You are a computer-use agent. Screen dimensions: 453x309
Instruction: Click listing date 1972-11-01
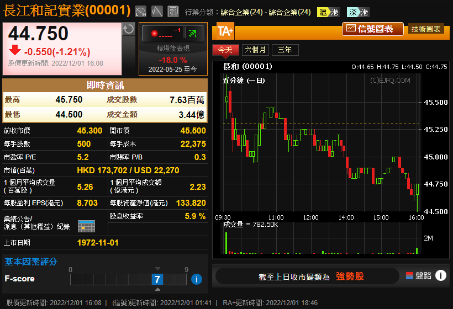coord(98,243)
